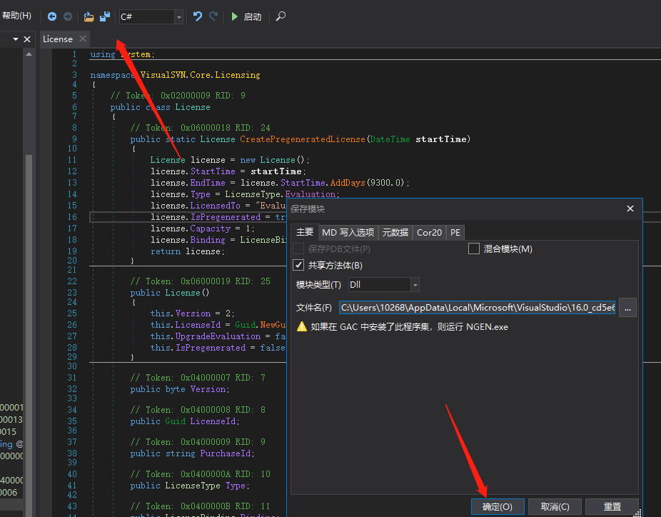Screen dimensions: 661x517
Task: Click the VisualSVN.Core.Licensing namespace text
Action: 200,75
